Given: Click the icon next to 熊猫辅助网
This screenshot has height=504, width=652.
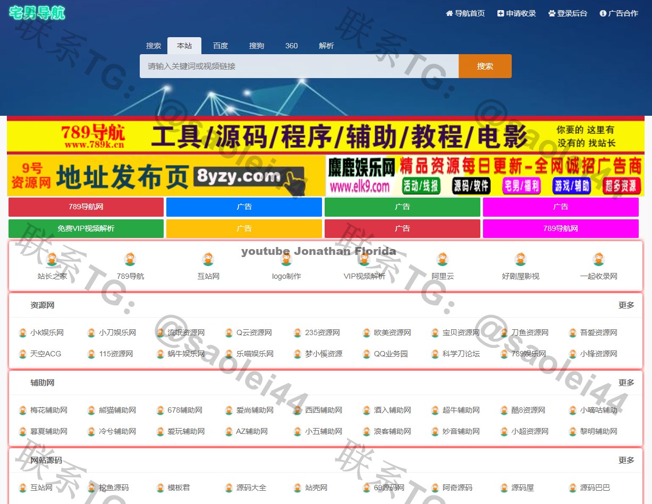Looking at the screenshot, I should pos(91,411).
